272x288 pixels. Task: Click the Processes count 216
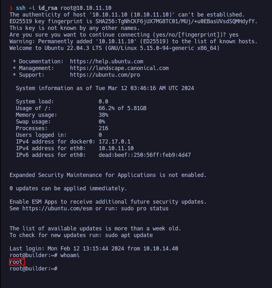click(x=103, y=128)
